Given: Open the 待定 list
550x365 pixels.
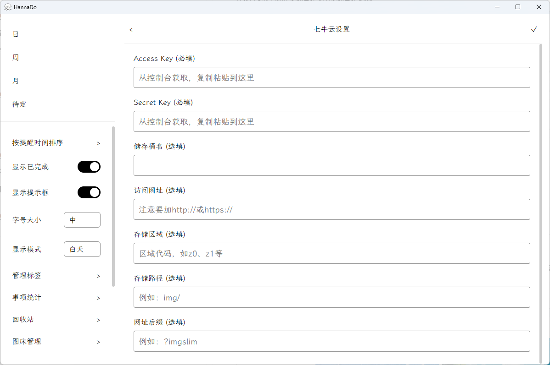Looking at the screenshot, I should (19, 104).
